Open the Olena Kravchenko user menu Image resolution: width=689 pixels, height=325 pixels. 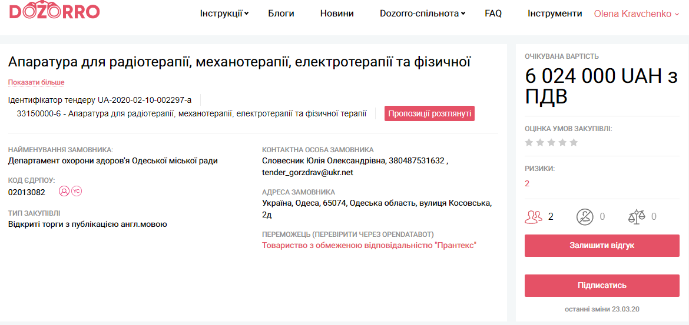tap(636, 14)
